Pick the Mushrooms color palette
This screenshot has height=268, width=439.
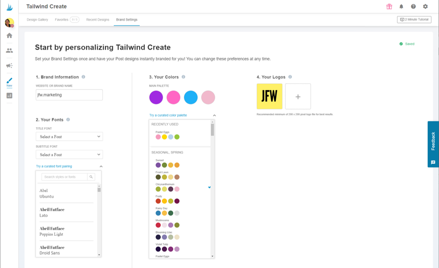coord(167,223)
